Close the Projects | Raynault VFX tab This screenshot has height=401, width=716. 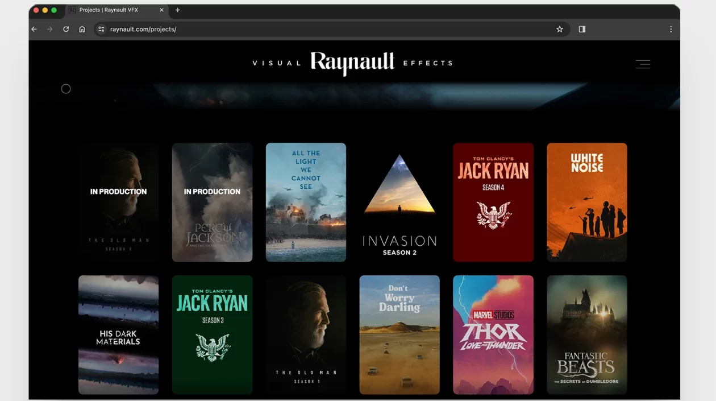[161, 10]
